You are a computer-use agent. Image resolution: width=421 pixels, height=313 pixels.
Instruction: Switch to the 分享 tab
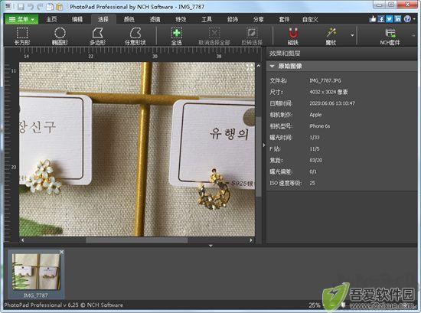pyautogui.click(x=258, y=19)
